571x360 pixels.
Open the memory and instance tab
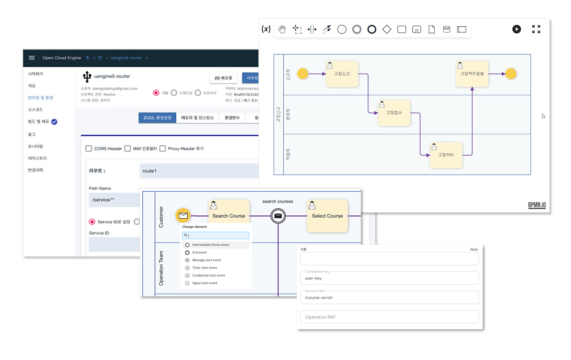click(197, 118)
